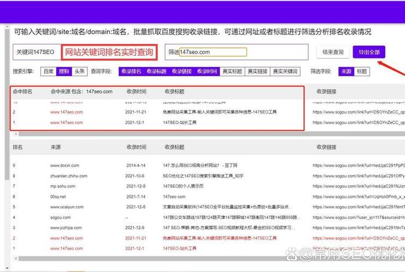
Task: Open www.147seo.com in 命中 table rank 1 row
Action: 67,123
